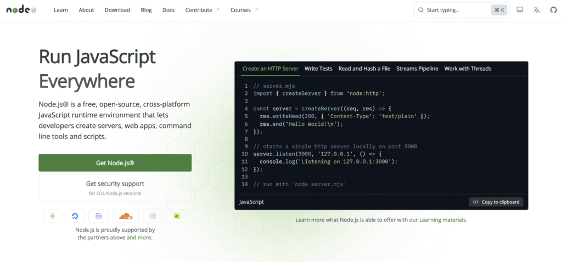The height and width of the screenshot is (262, 562).
Task: Open the language selector icon
Action: 537,10
